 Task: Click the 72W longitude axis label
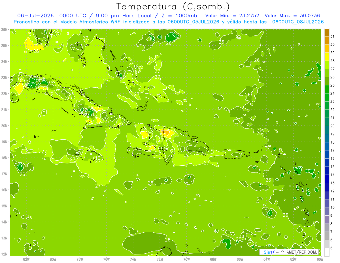pos(160,259)
